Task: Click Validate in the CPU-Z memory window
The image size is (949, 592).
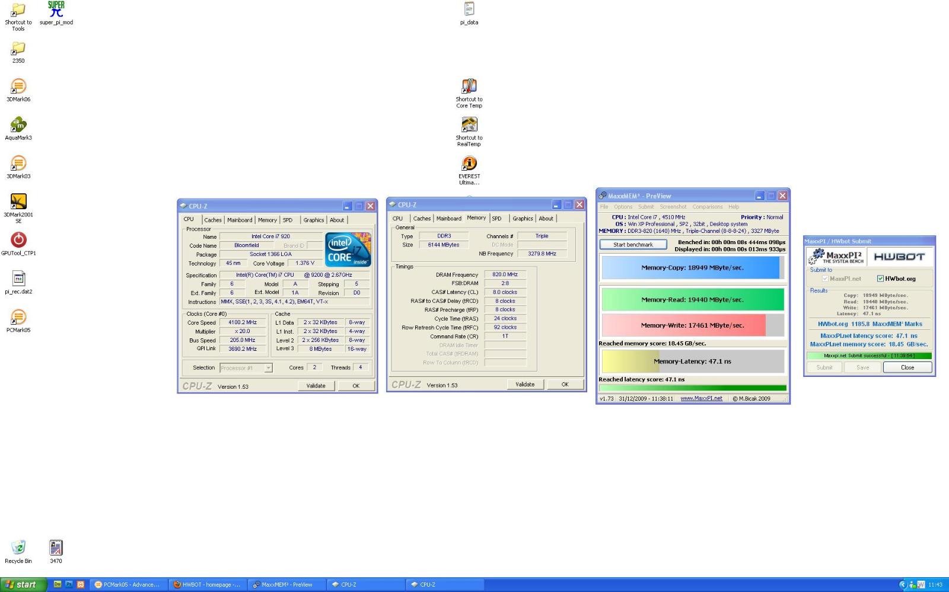Action: pos(525,385)
